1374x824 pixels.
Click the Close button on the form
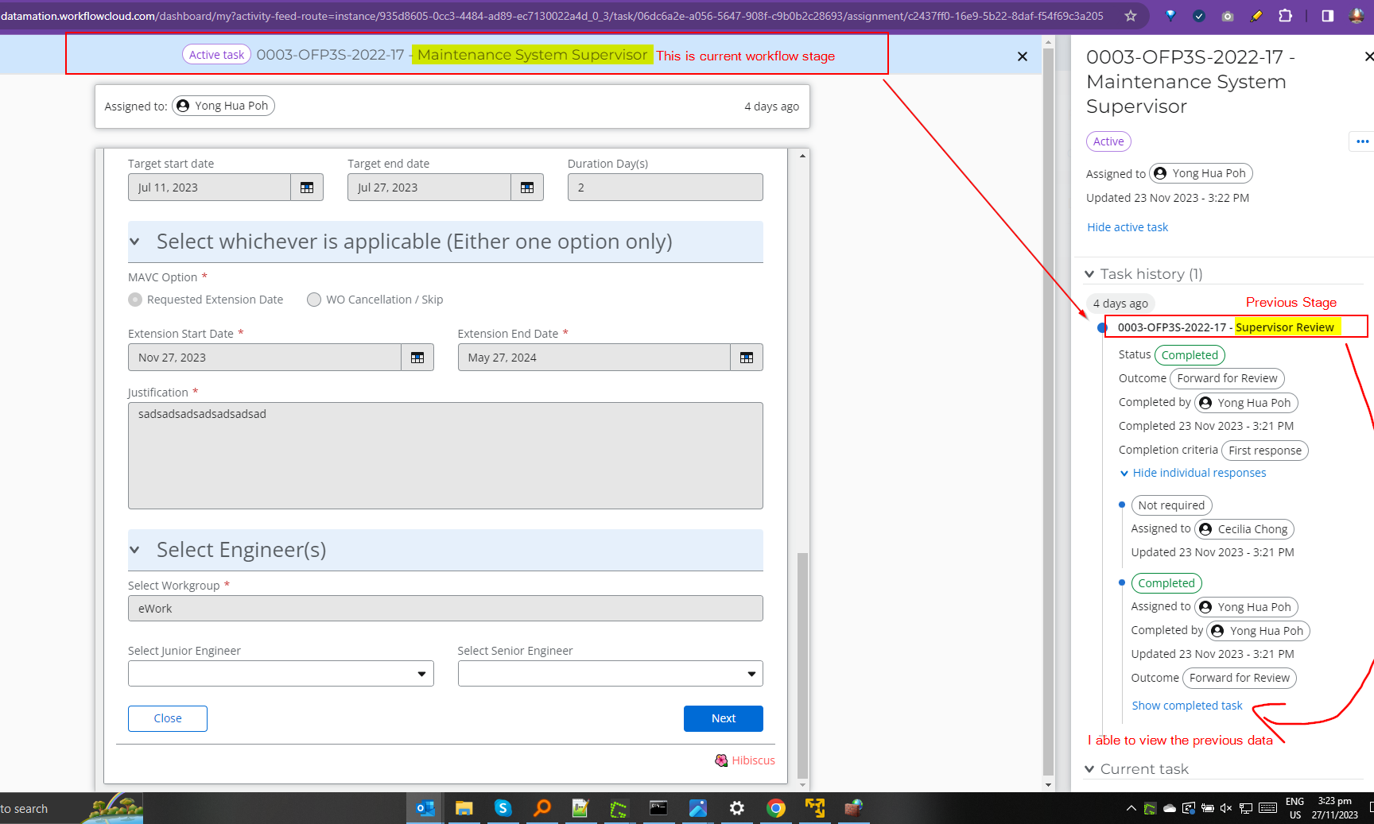click(168, 718)
